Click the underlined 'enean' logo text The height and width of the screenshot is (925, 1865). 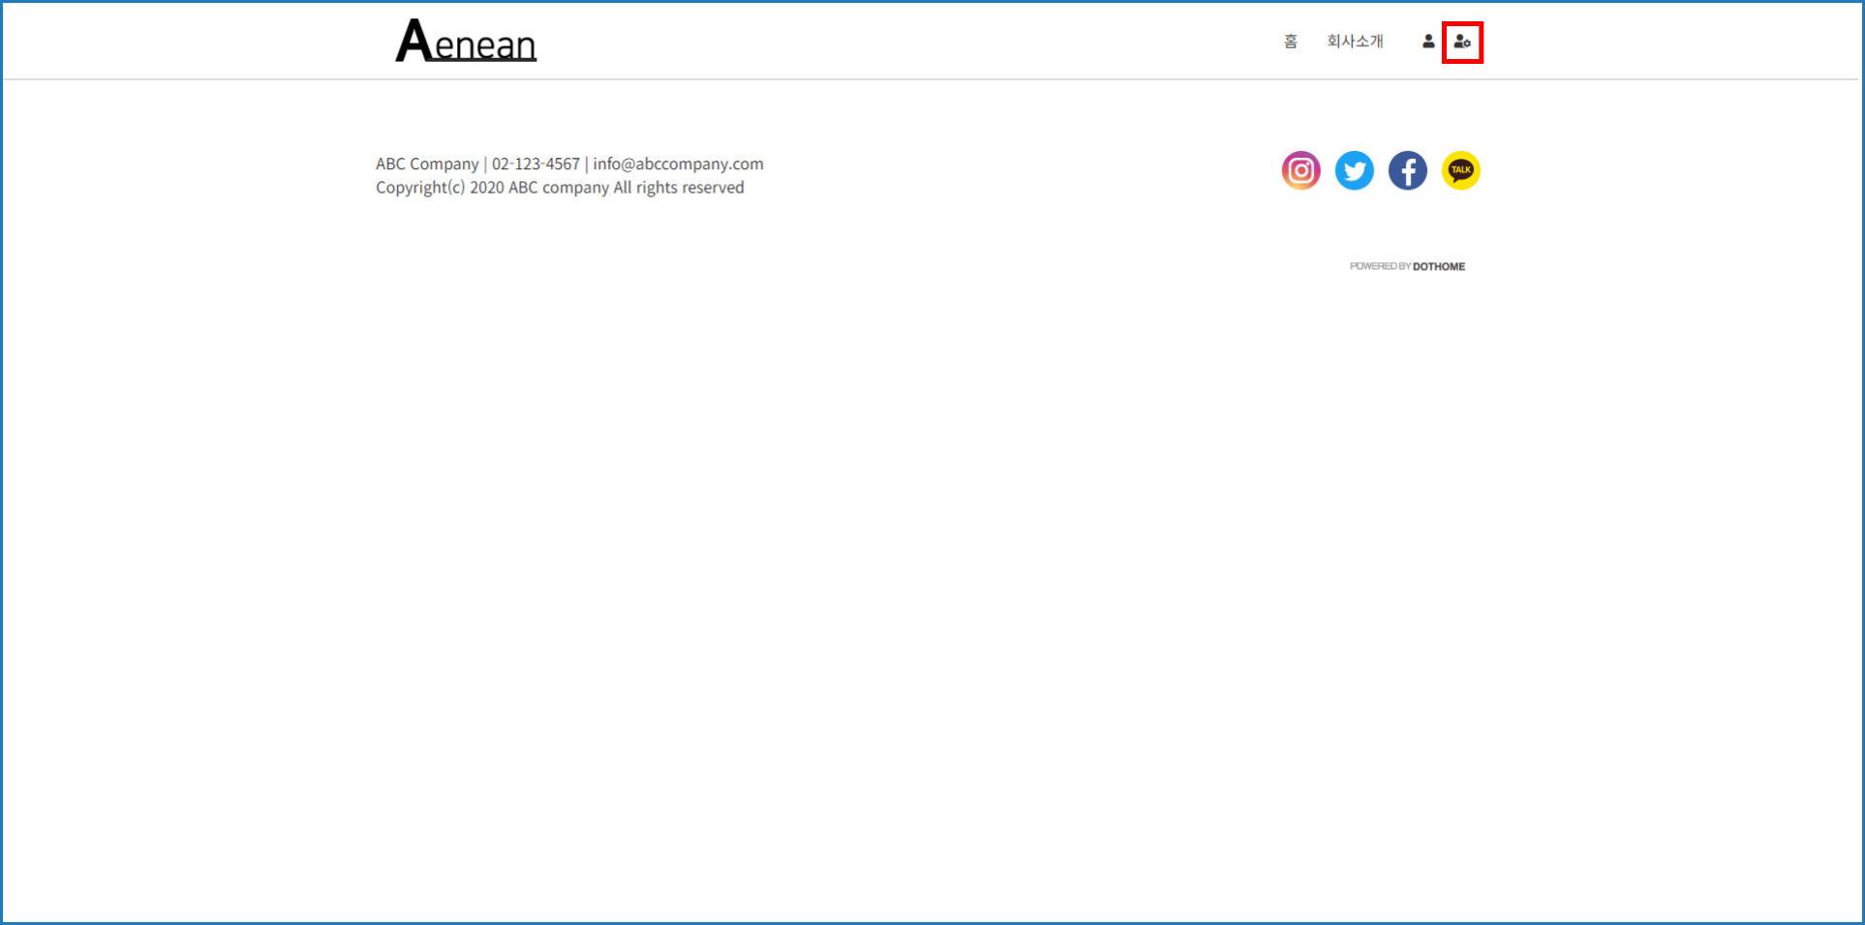pyautogui.click(x=485, y=46)
